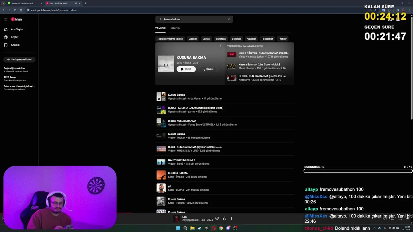Click the browser address bar URL
The height and width of the screenshot is (232, 413).
(x=54, y=10)
